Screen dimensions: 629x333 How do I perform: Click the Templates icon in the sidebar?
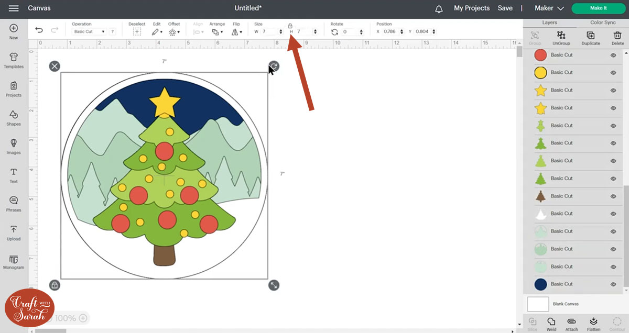coord(14,60)
